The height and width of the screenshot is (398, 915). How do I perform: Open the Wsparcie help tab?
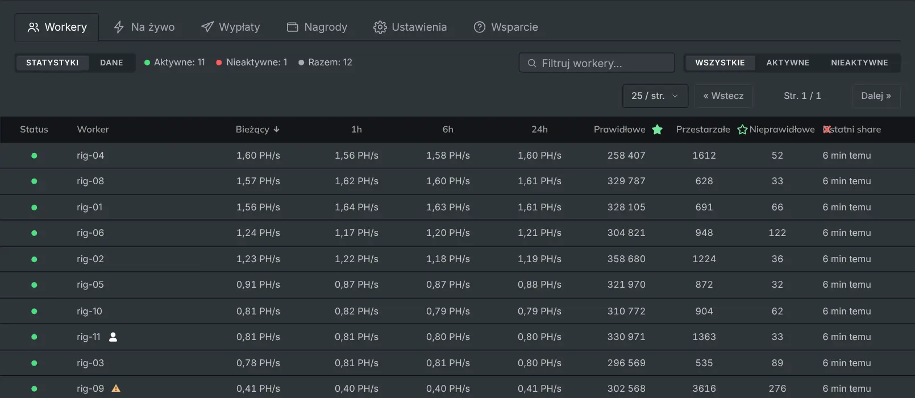click(x=505, y=27)
